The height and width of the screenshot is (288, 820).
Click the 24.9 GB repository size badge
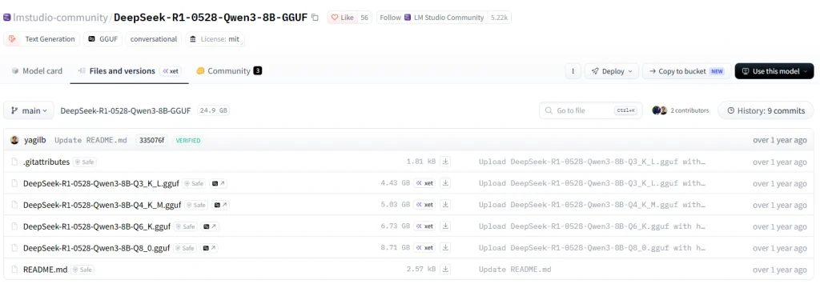coord(214,111)
